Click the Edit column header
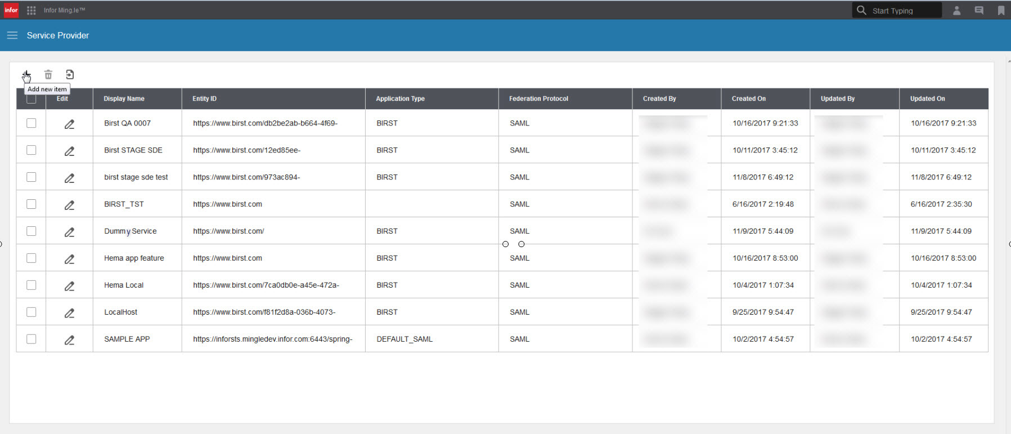 [x=62, y=99]
